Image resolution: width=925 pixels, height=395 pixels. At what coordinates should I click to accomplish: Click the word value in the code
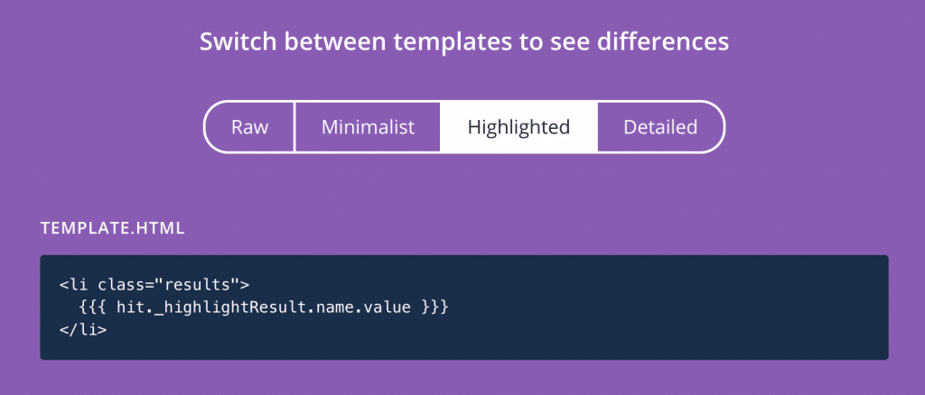(x=387, y=308)
